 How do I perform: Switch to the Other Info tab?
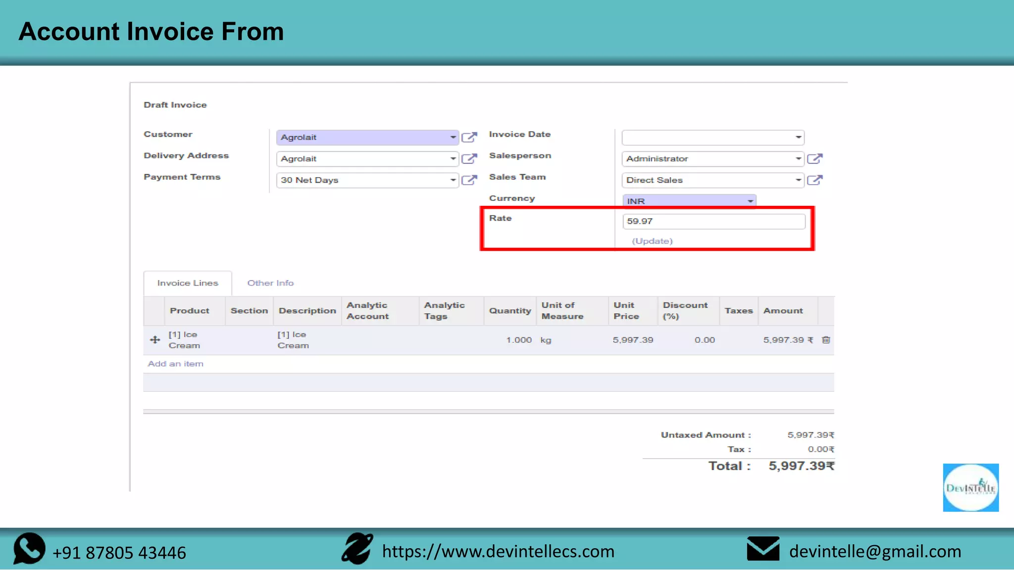(x=270, y=283)
